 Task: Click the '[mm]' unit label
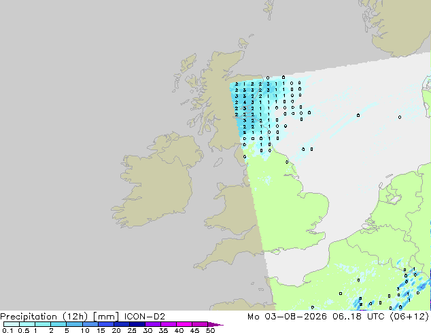[106, 317]
